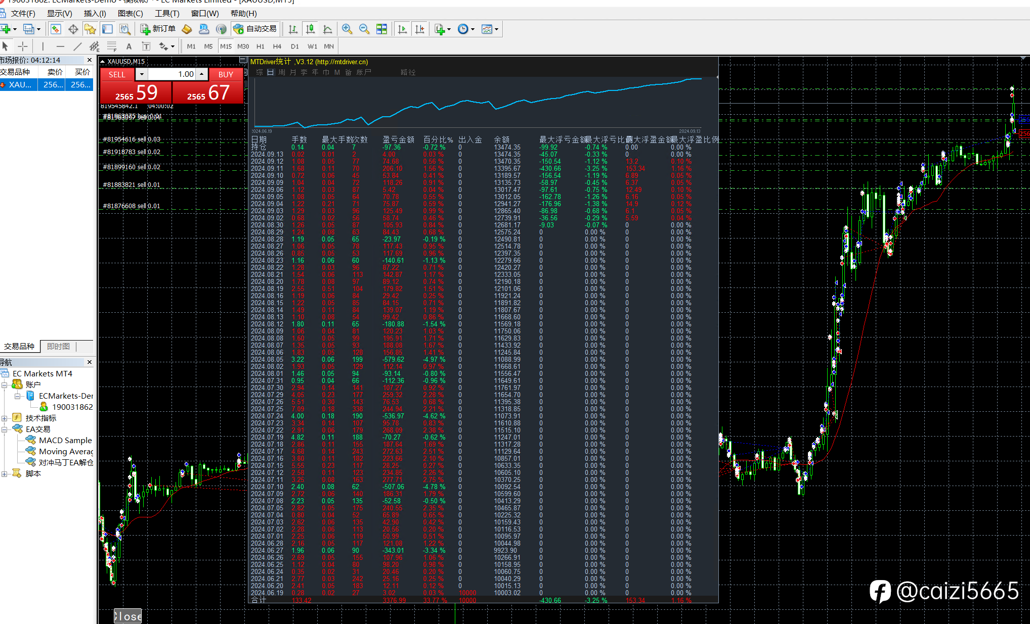Select the vertical line tool

click(x=43, y=46)
